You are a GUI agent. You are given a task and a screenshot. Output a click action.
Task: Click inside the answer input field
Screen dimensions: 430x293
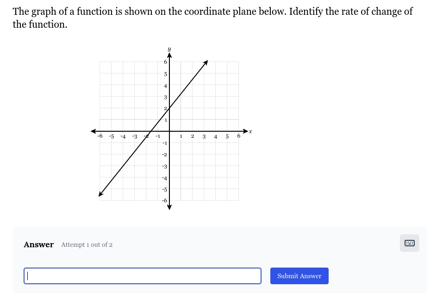[142, 276]
